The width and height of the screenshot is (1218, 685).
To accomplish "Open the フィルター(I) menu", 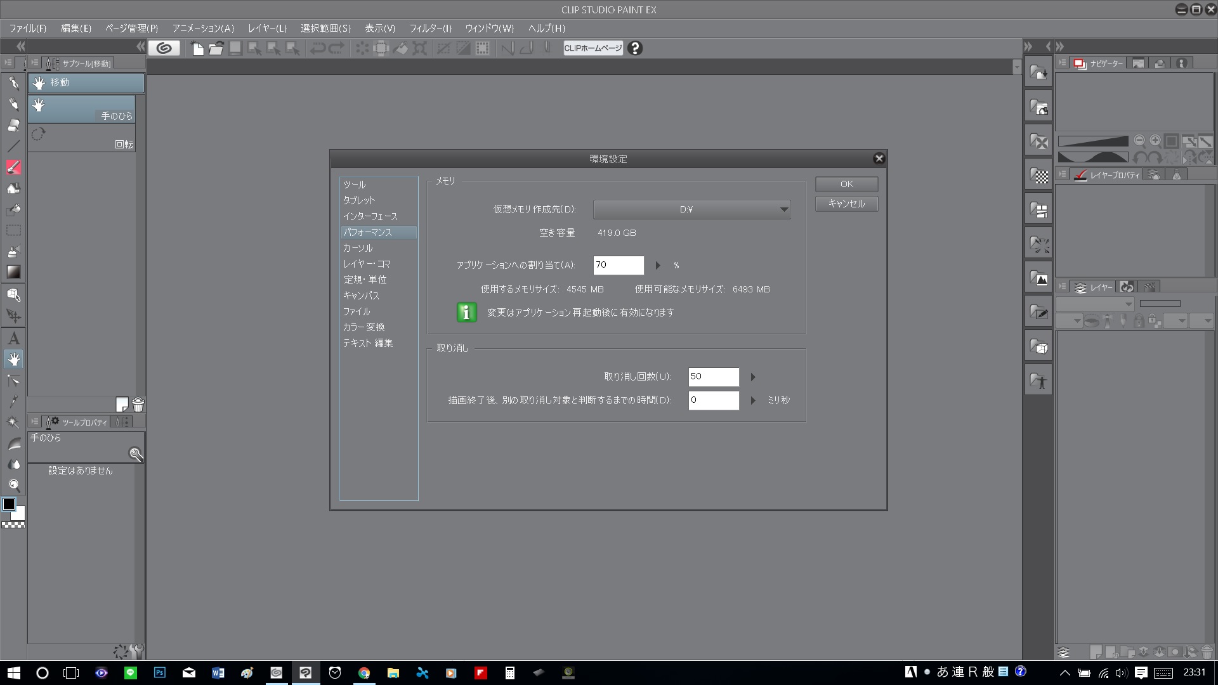I will (430, 29).
